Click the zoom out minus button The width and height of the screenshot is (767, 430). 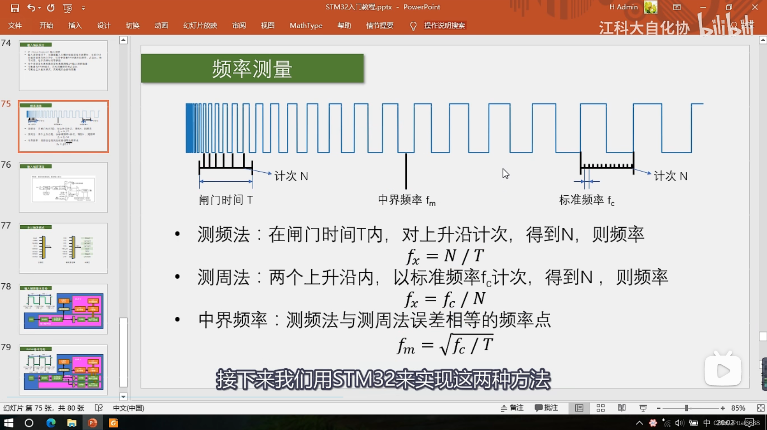[x=659, y=408]
